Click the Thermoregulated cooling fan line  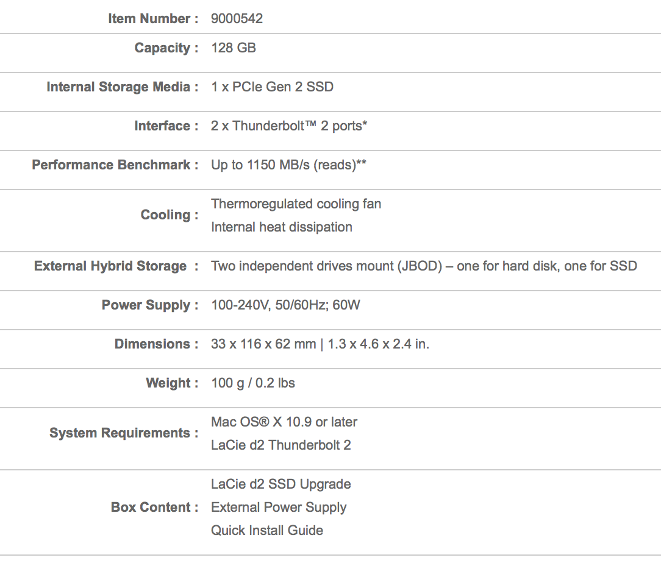(x=296, y=204)
